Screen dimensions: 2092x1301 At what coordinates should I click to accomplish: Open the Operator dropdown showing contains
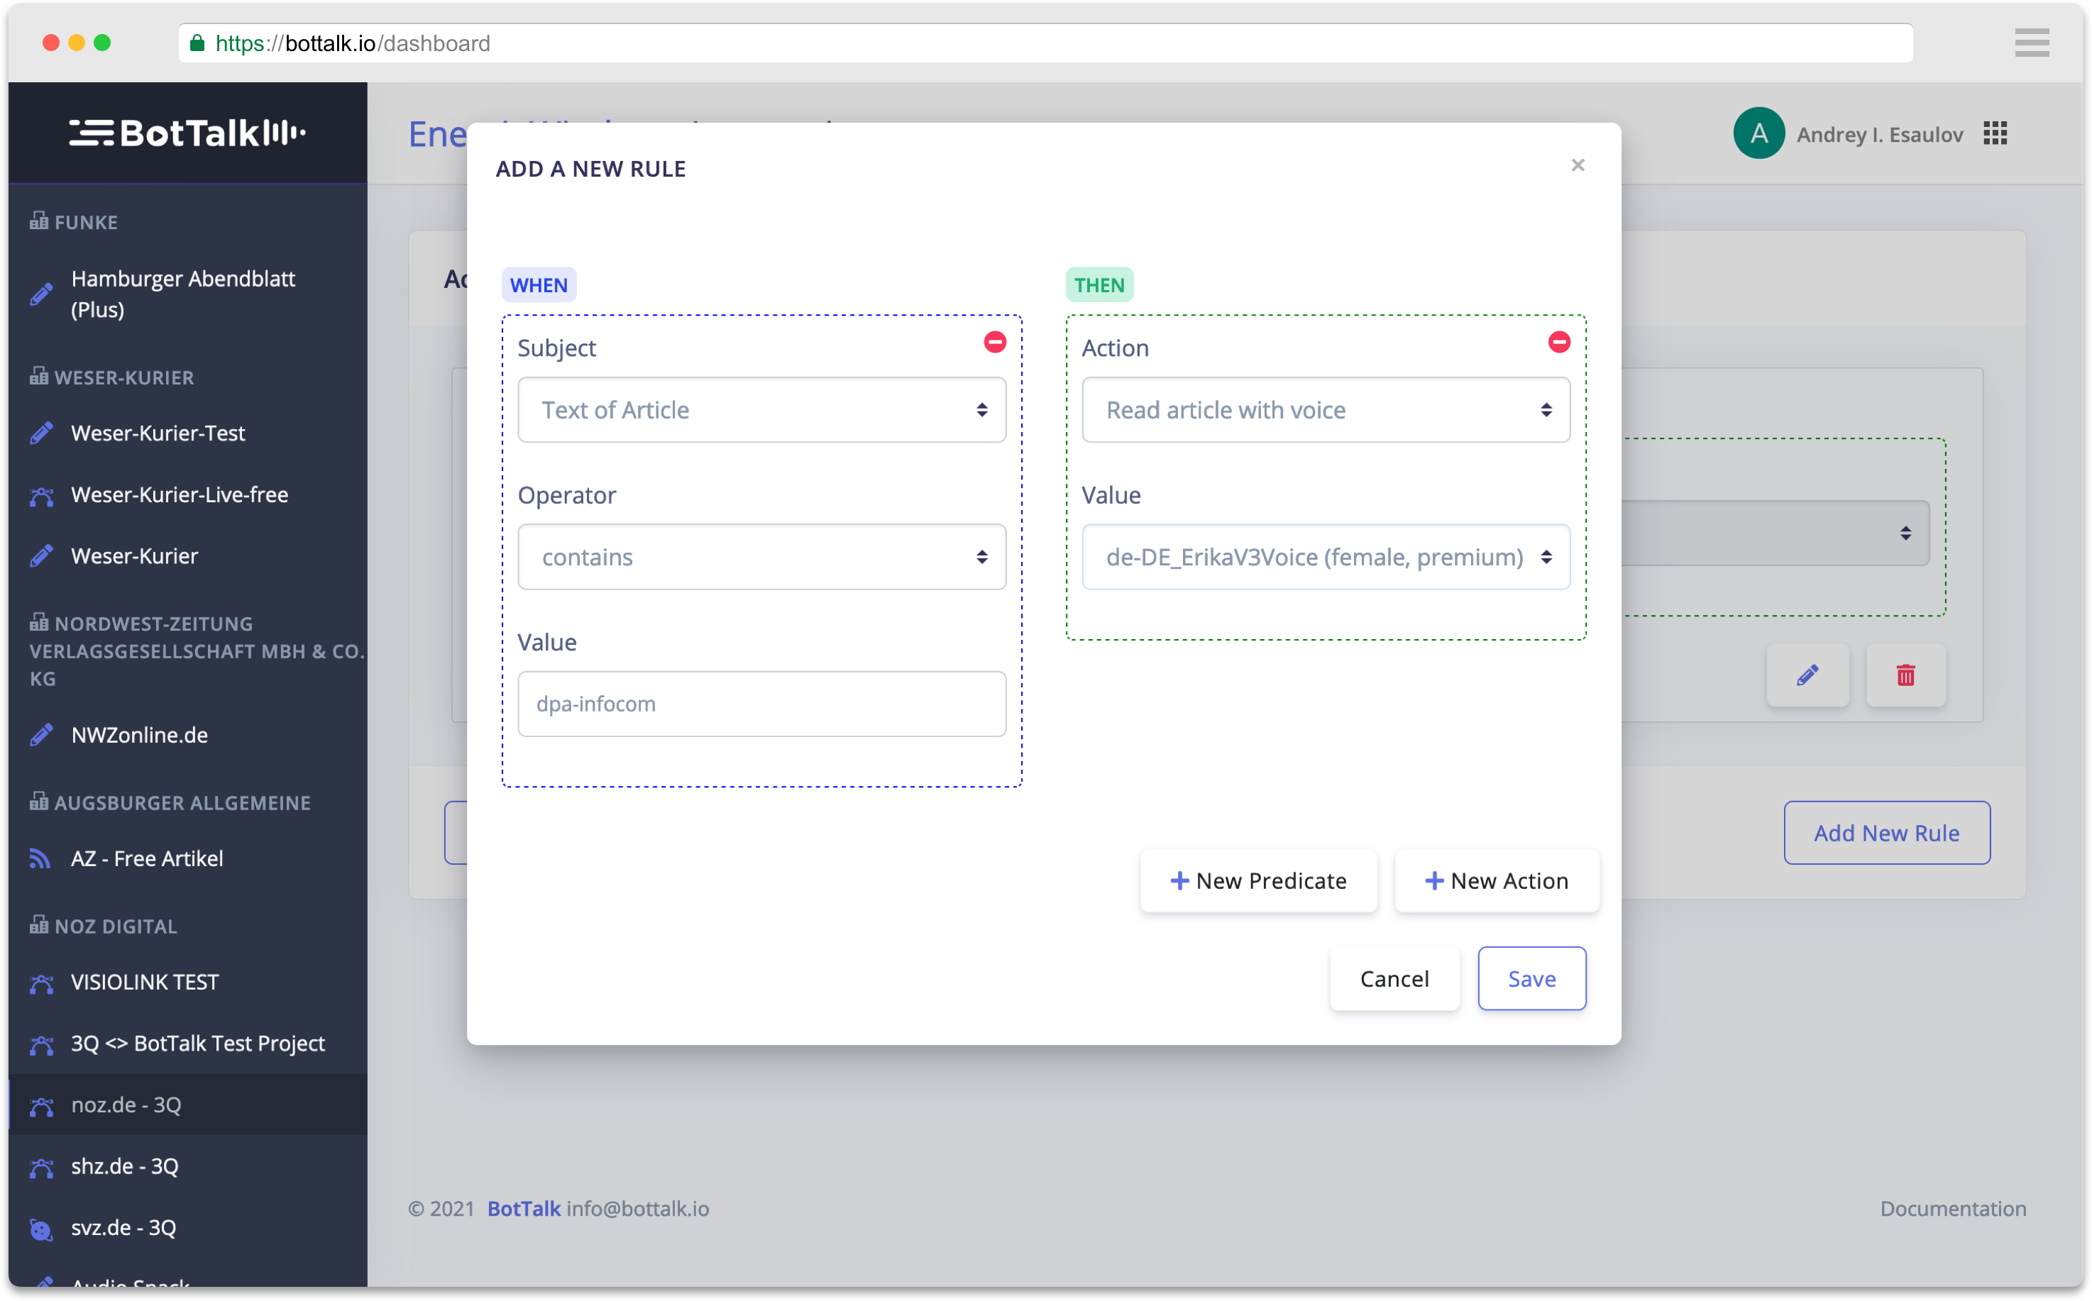click(761, 557)
